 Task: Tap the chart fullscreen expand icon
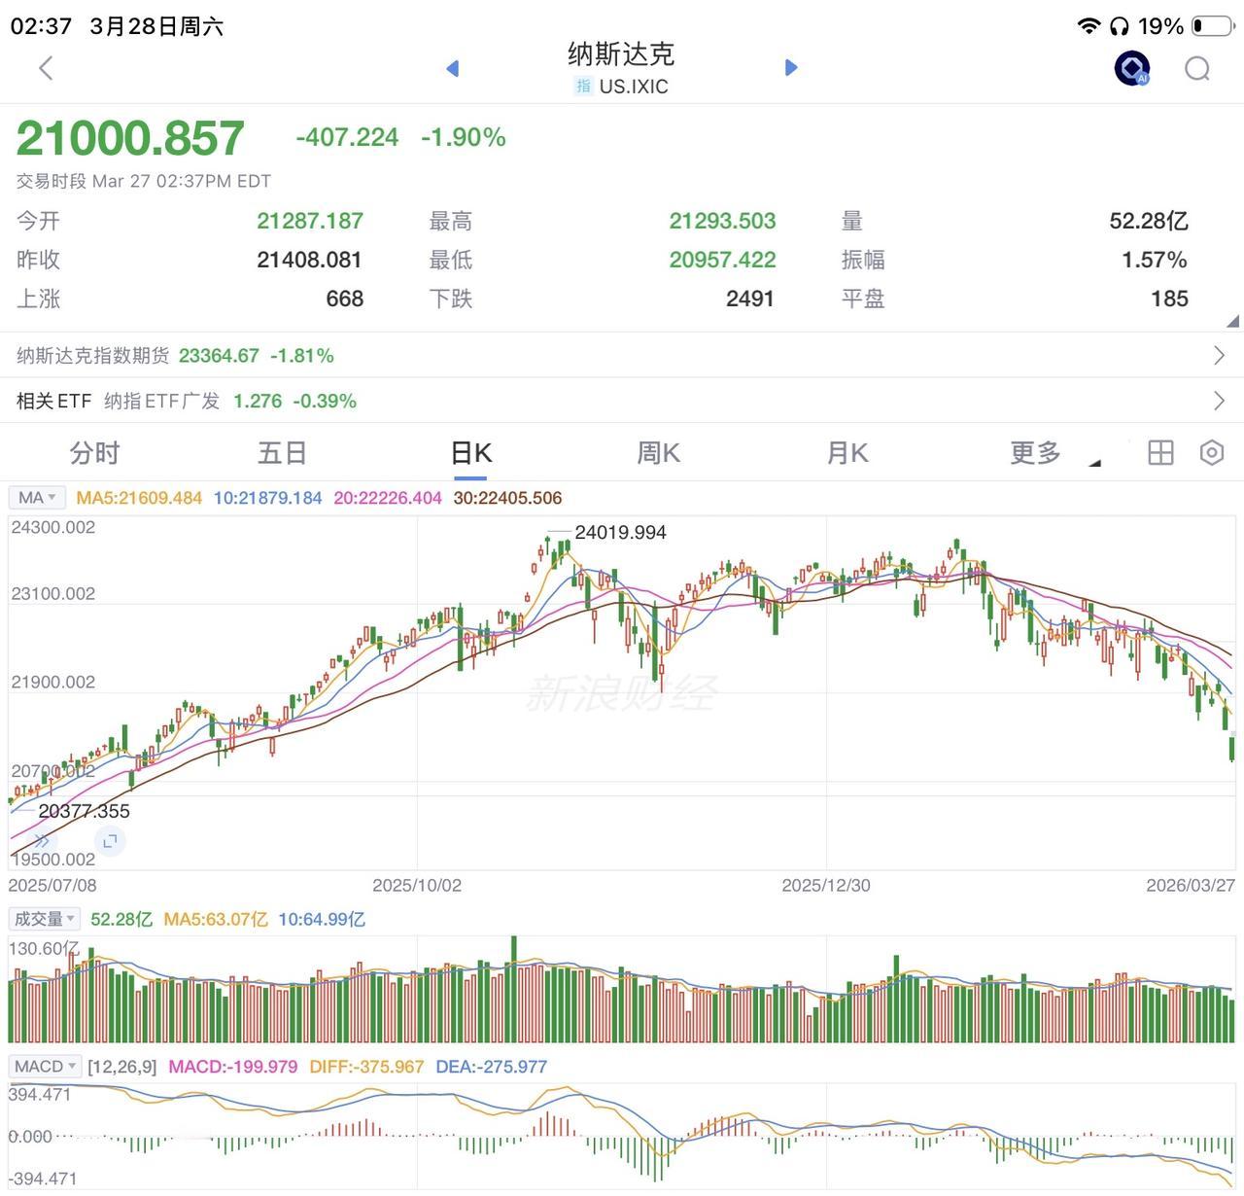tap(110, 841)
